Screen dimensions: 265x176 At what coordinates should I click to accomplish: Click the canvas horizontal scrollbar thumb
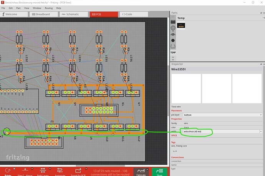point(100,166)
